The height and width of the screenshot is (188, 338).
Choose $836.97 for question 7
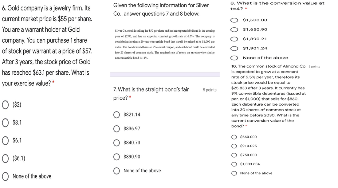[x=116, y=129]
